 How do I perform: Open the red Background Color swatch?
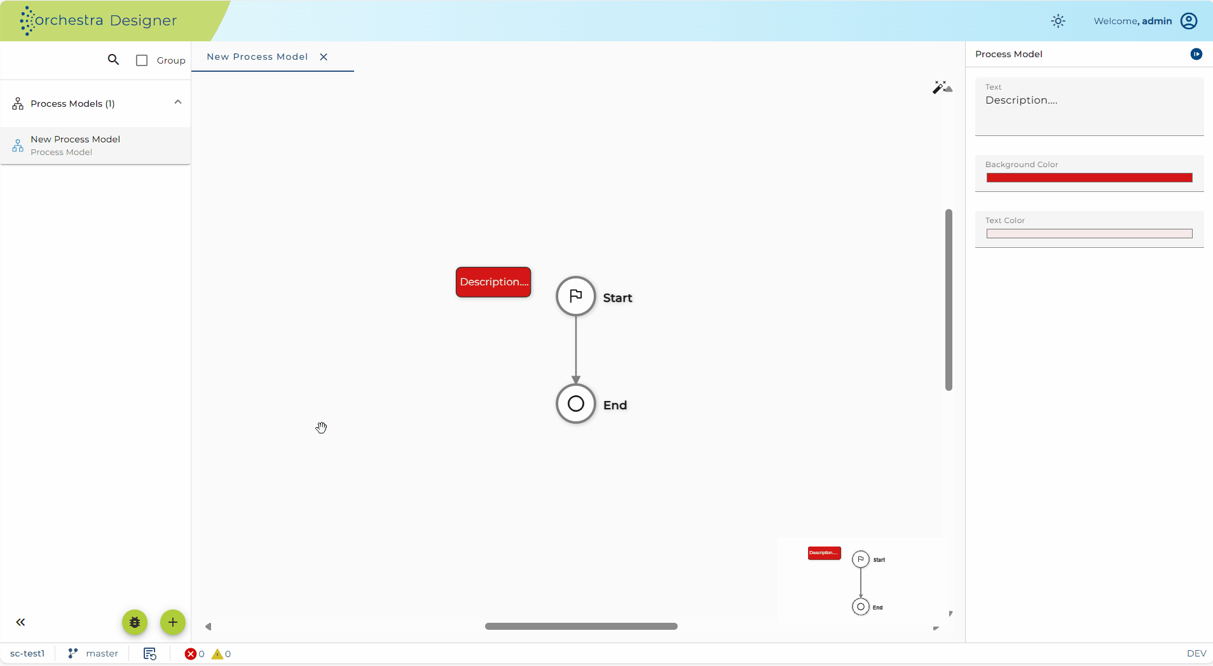(x=1089, y=178)
